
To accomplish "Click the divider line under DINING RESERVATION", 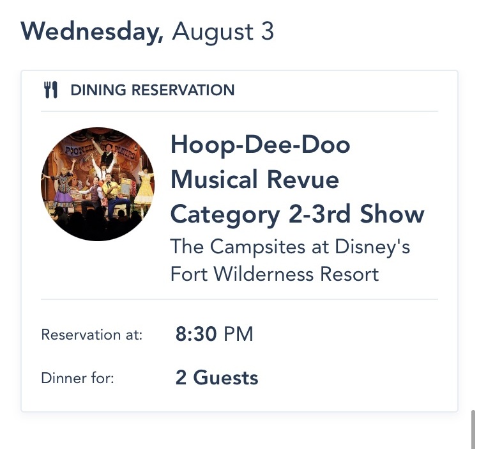I will point(240,111).
